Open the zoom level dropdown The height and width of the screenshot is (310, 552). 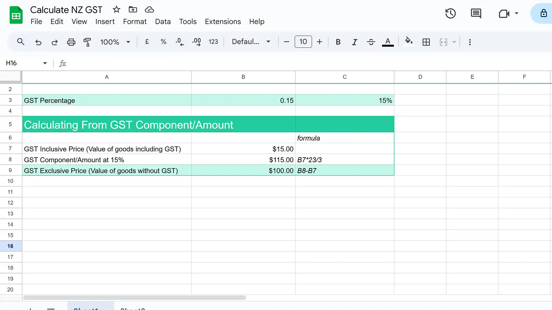point(115,42)
